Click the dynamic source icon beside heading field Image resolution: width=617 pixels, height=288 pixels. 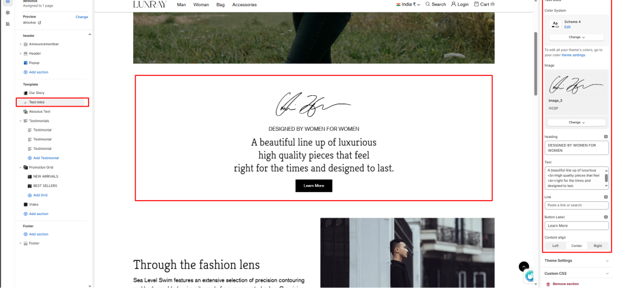pyautogui.click(x=606, y=137)
